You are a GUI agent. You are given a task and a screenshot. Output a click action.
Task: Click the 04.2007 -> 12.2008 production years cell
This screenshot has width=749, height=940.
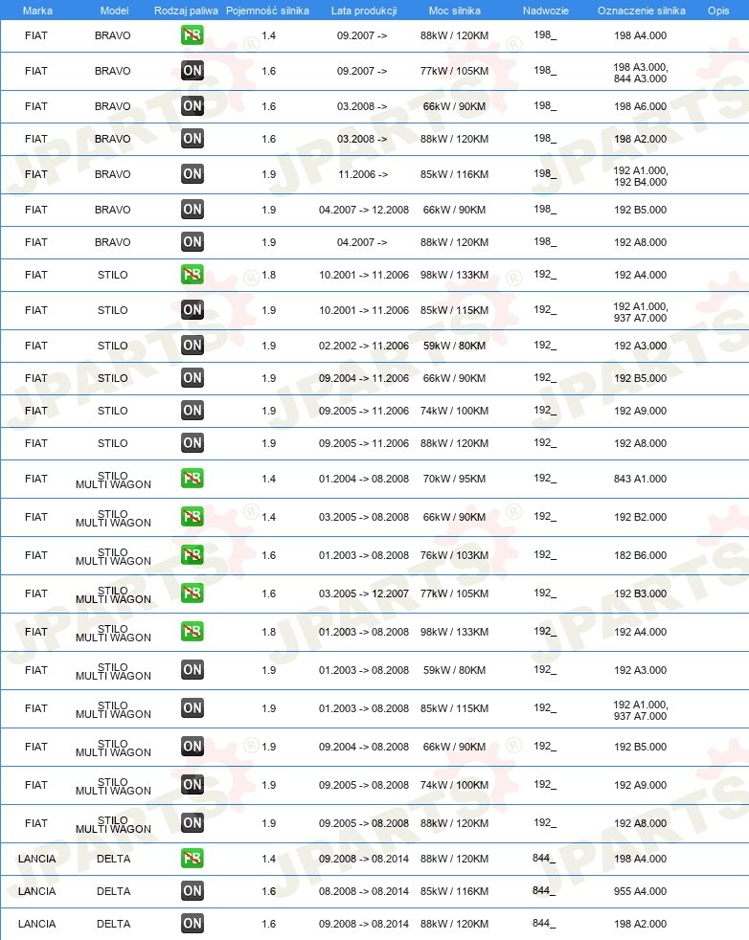coord(363,210)
